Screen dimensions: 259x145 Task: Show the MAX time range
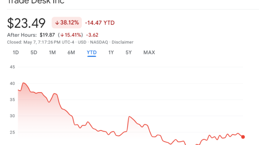149,53
